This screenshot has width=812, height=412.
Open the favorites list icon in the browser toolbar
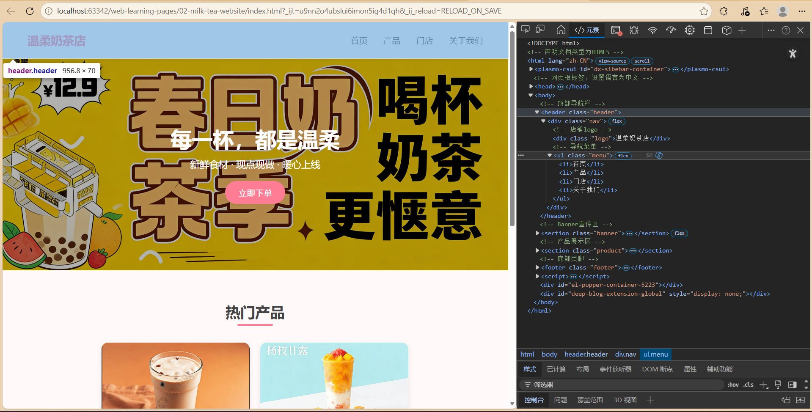pos(764,11)
